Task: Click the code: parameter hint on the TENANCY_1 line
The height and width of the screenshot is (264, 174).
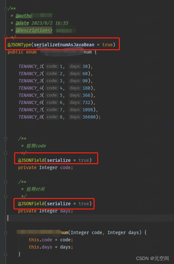Action: 52,66
